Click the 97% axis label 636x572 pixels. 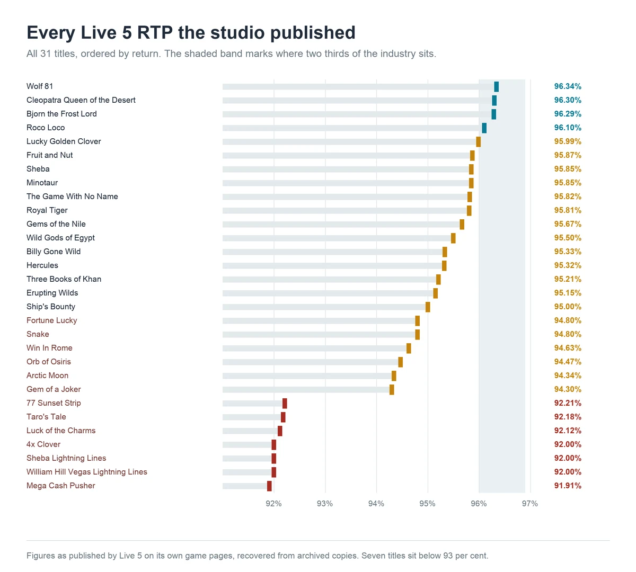tap(530, 504)
